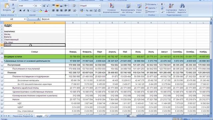The image size is (213, 120).
Task: Click the increase decimal icon
Action: point(95,10)
